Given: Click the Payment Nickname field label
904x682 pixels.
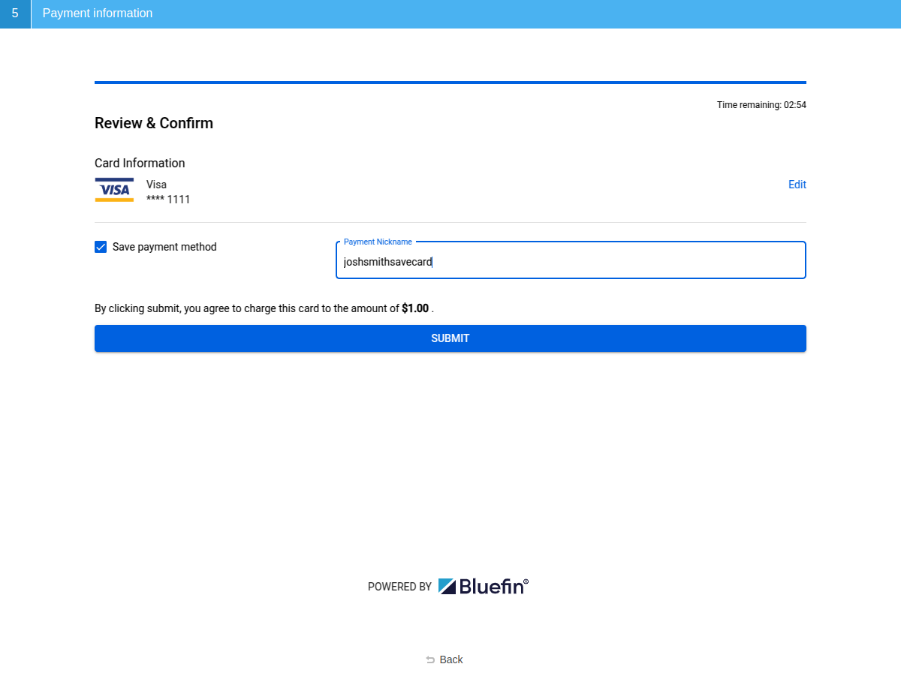Looking at the screenshot, I should click(x=377, y=242).
